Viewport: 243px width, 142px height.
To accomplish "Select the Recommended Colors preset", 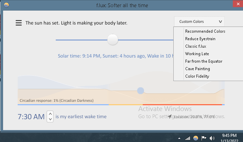I will 205,31.
